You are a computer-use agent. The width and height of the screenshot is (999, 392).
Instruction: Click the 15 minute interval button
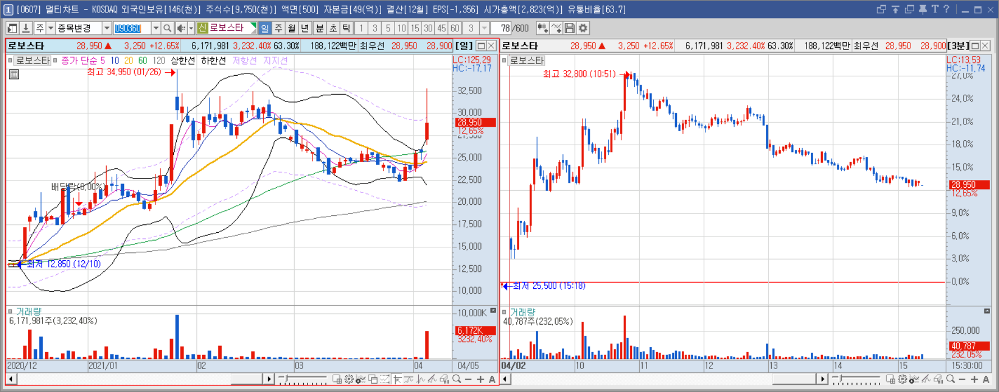(x=415, y=28)
